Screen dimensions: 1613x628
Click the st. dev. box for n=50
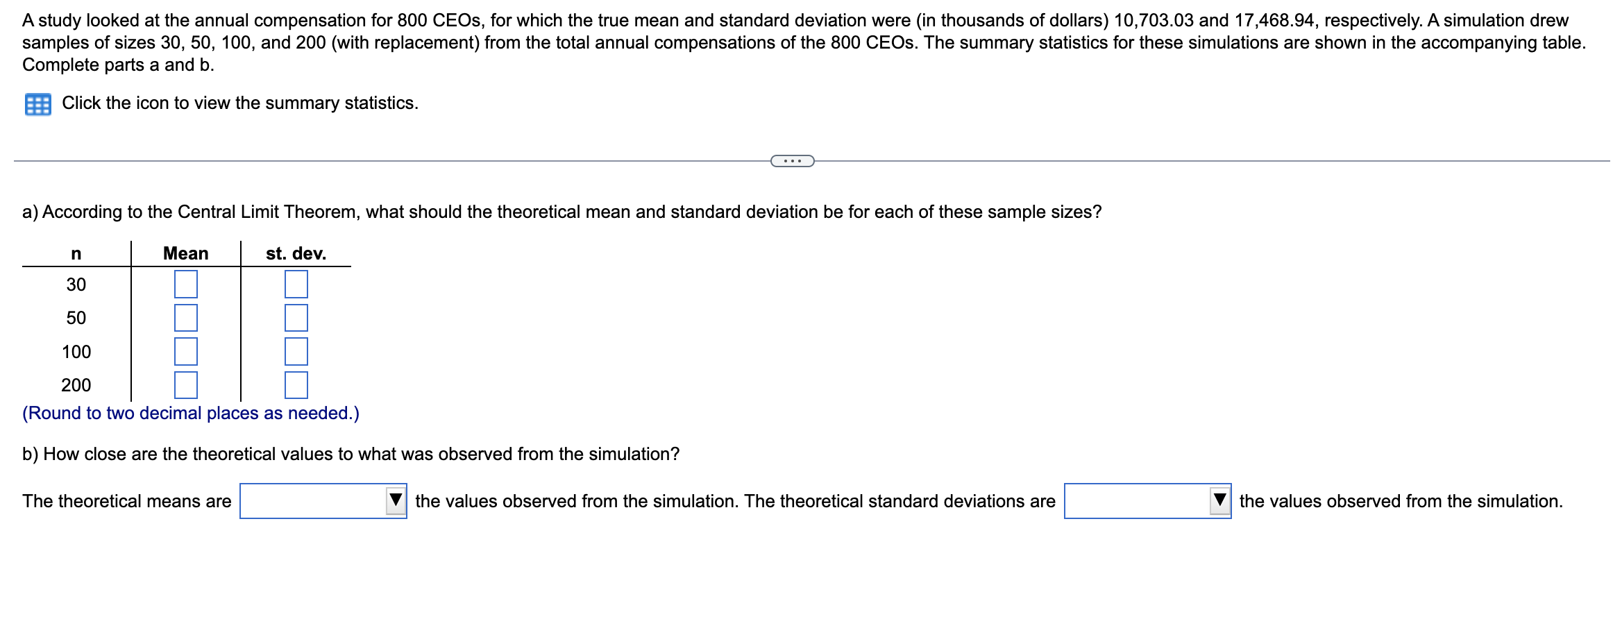(296, 319)
